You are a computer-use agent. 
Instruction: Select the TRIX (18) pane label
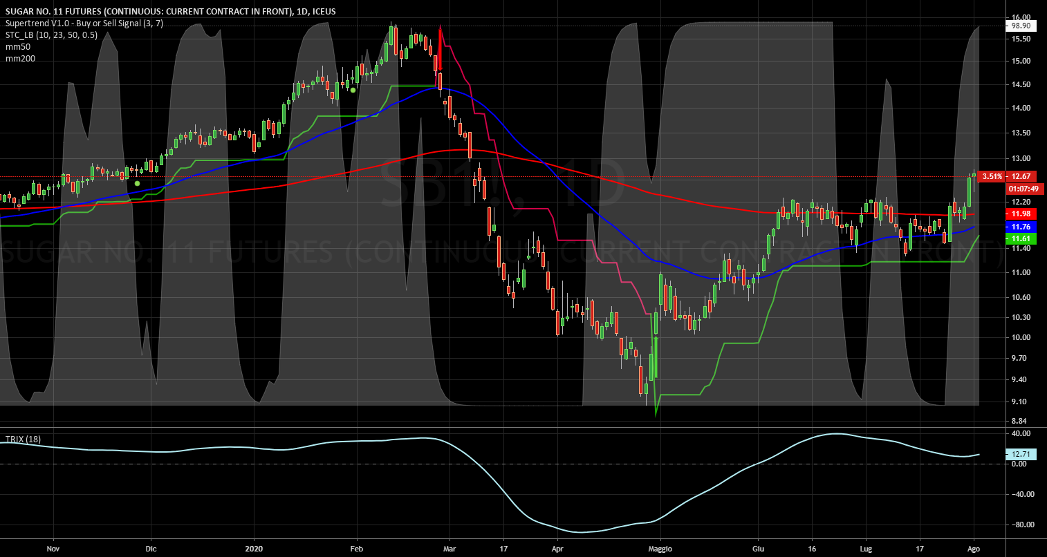point(22,439)
